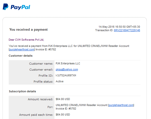Click Invoice ID #5782 in payment message
151x119 pixels.
pos(46,50)
